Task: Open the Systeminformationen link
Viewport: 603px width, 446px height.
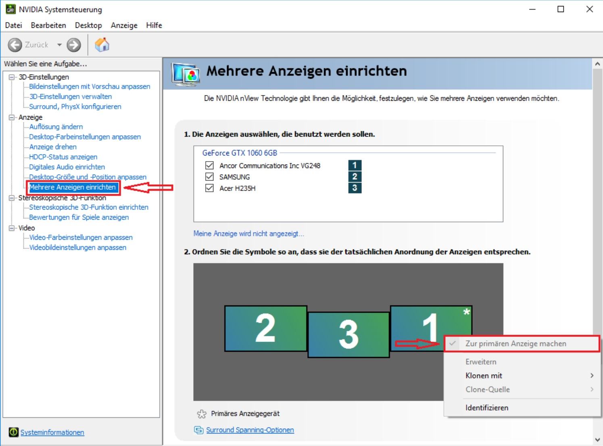Action: tap(52, 432)
